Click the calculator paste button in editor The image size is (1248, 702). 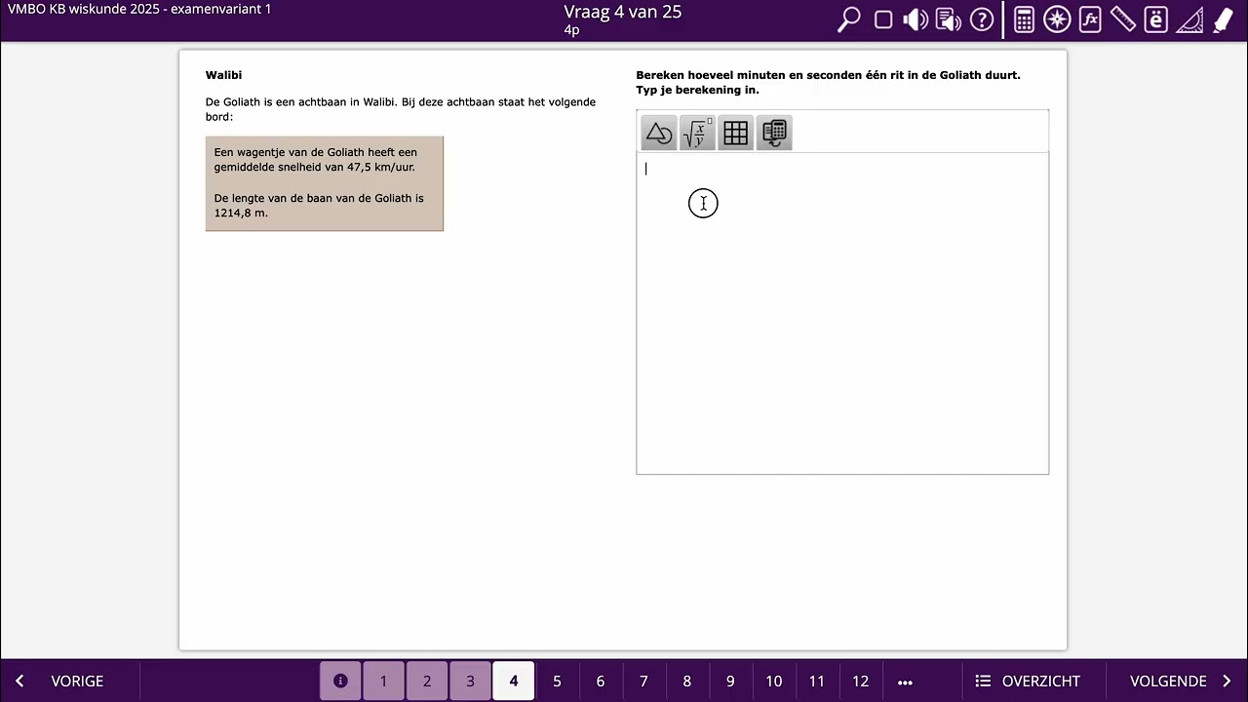point(774,134)
